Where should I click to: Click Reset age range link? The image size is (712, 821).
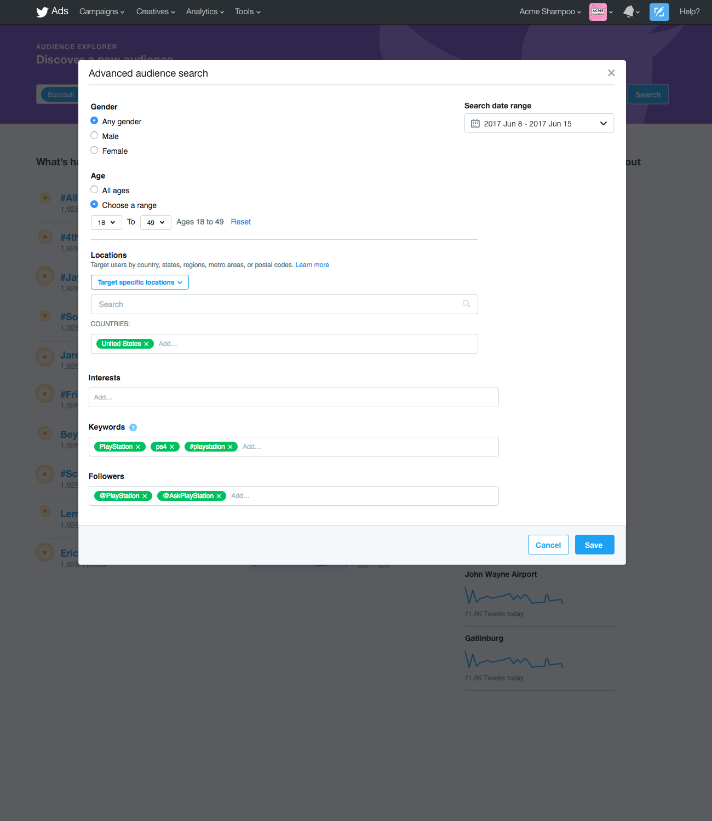pyautogui.click(x=241, y=222)
